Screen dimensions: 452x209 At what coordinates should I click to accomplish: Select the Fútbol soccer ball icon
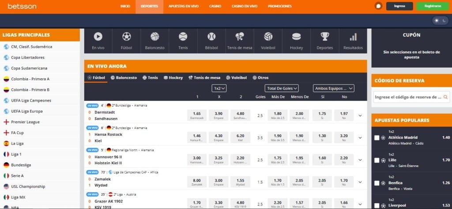[127, 37]
